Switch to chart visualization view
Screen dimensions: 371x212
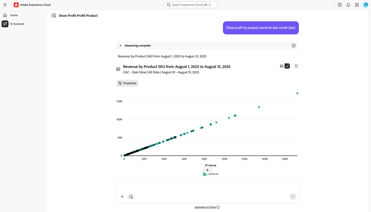pyautogui.click(x=287, y=66)
